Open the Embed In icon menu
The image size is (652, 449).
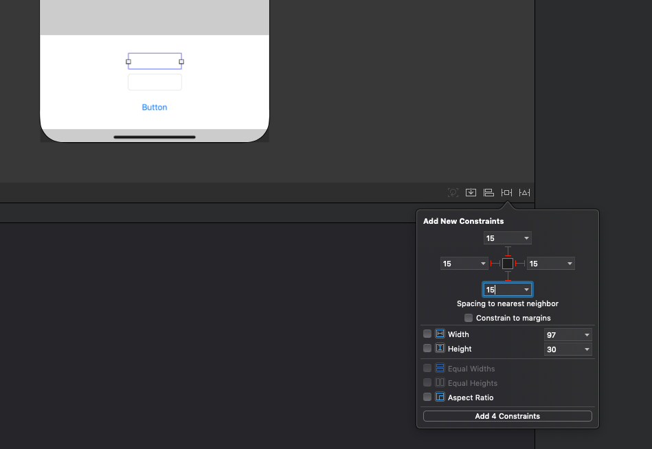(471, 192)
